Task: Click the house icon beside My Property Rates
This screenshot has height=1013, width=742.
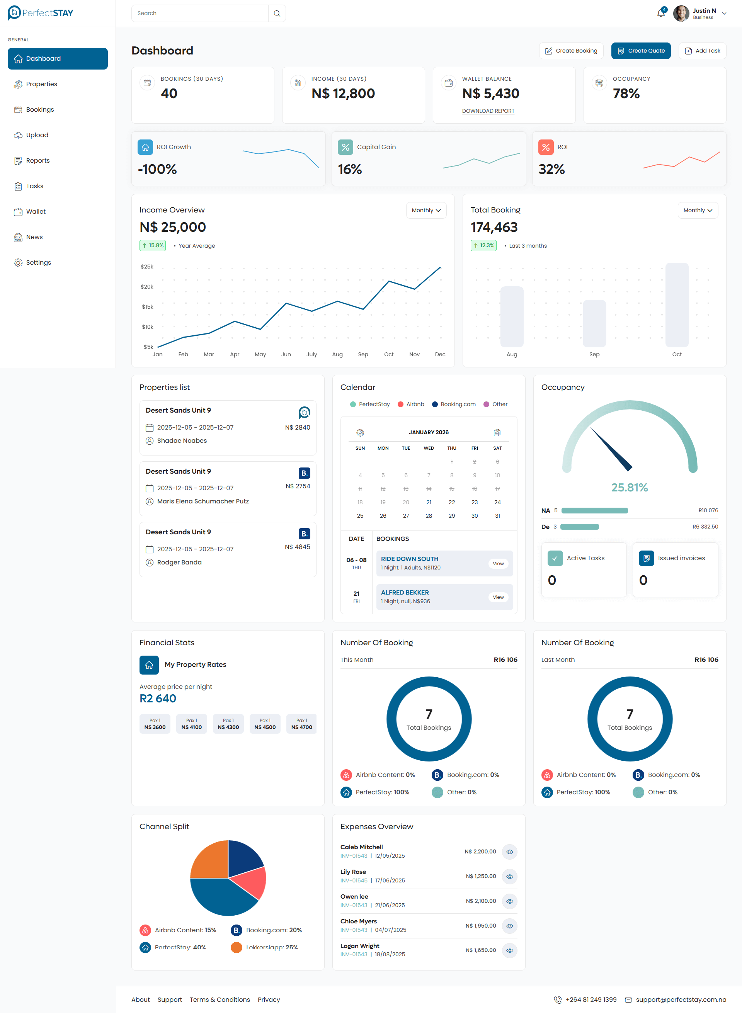Action: tap(149, 665)
